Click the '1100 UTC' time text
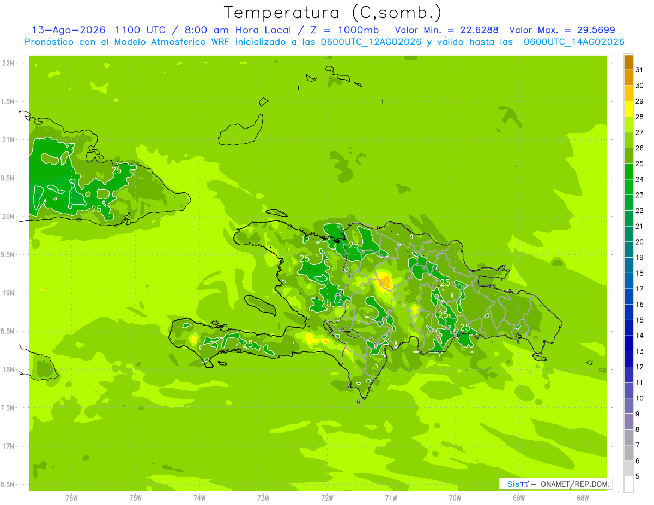This screenshot has height=505, width=654. (141, 30)
